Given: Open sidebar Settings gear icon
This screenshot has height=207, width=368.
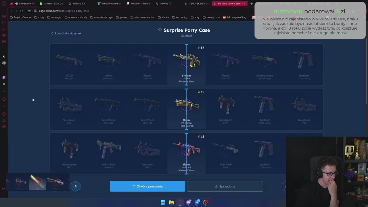Looking at the screenshot, I should 4,127.
